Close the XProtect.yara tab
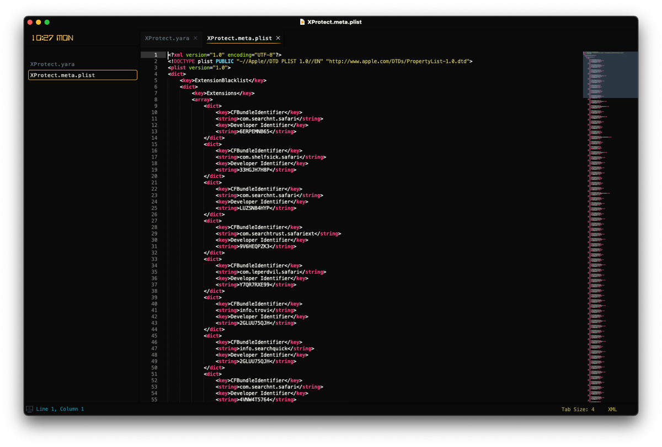The image size is (662, 447). (x=195, y=38)
